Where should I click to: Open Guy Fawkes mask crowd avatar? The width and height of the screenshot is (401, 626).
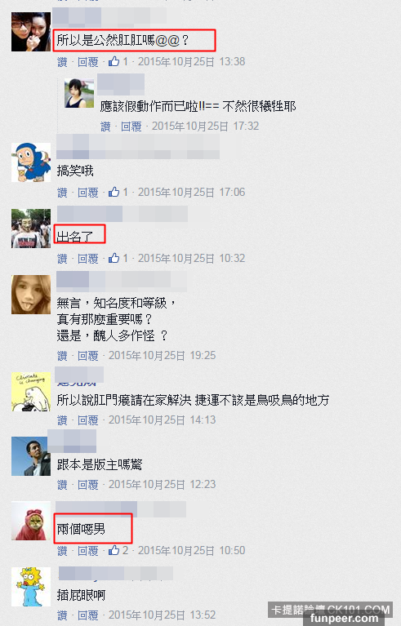(x=31, y=229)
